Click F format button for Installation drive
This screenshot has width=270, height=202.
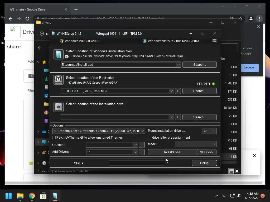(x=178, y=117)
